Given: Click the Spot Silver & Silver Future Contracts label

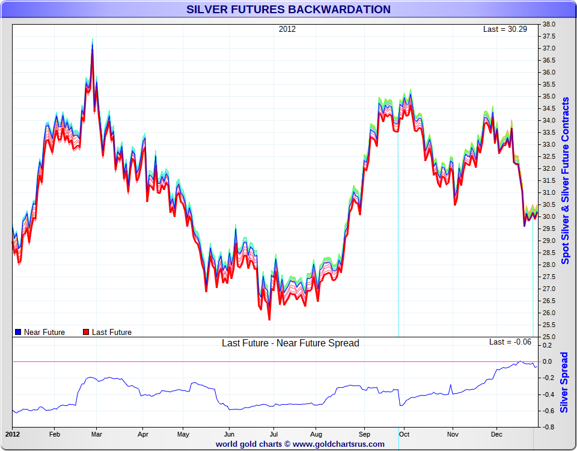Looking at the screenshot, I should tap(565, 180).
